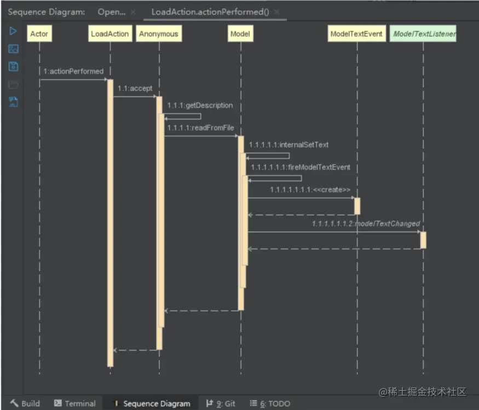Click the play/regenerate diagram icon
The image size is (479, 410).
[13, 31]
